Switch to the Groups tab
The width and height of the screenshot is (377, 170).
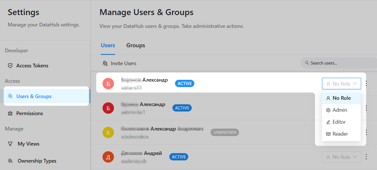[136, 45]
